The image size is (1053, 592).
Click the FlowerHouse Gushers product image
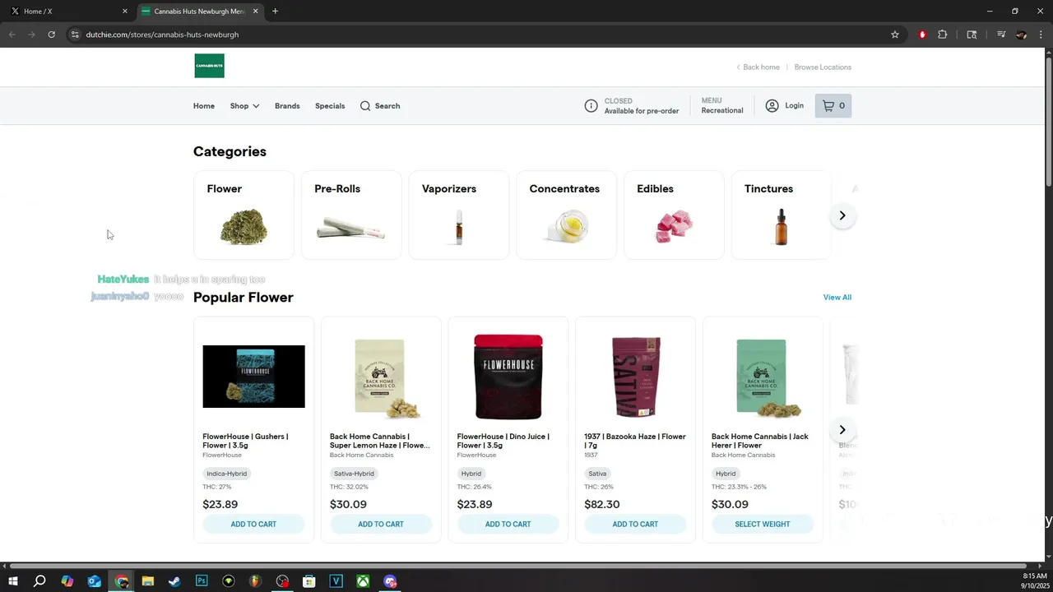click(253, 377)
